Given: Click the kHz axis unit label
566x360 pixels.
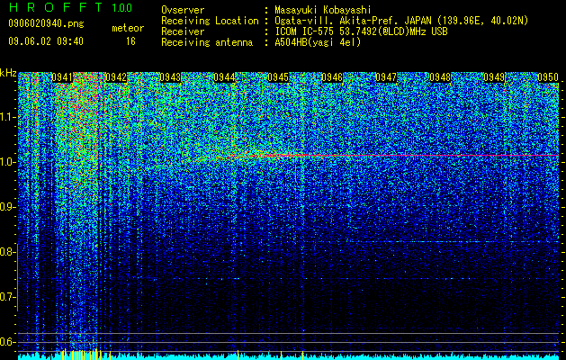Looking at the screenshot, I should point(8,73).
